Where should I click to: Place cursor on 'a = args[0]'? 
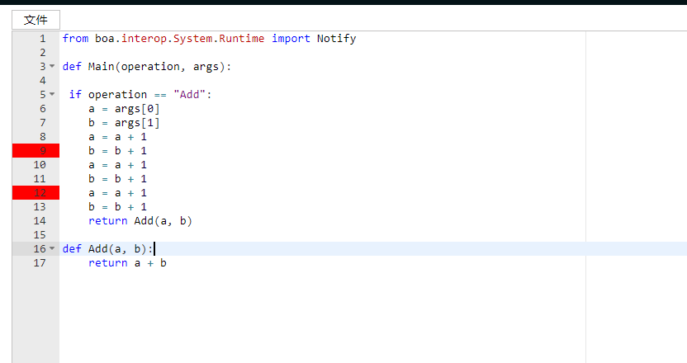click(x=124, y=109)
